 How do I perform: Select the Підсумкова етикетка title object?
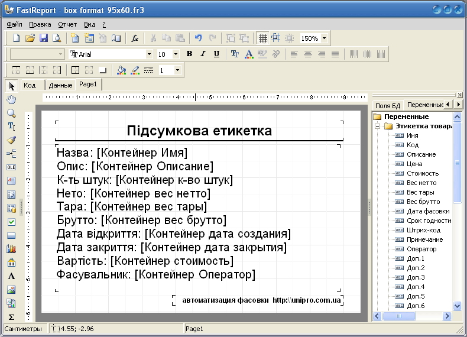click(x=199, y=131)
